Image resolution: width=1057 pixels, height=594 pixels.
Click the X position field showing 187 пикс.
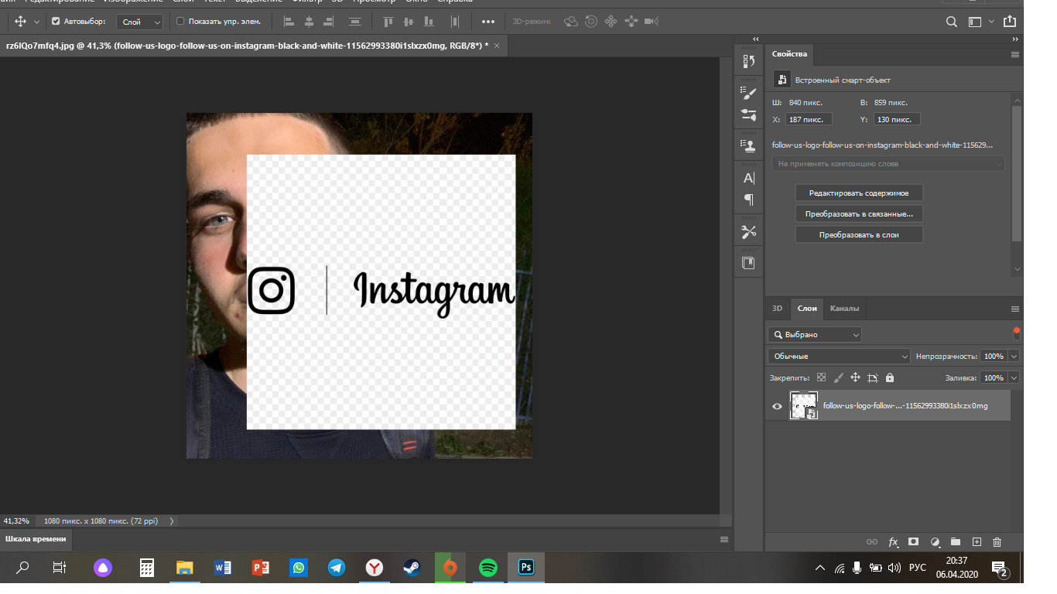pyautogui.click(x=809, y=119)
